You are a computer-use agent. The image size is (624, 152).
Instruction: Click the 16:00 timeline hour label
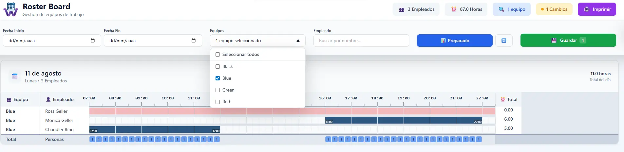(x=325, y=98)
